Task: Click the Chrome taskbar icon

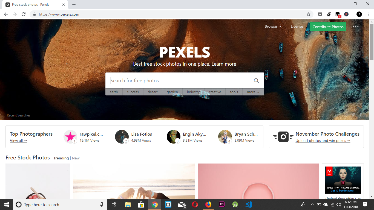Action: tap(155, 205)
